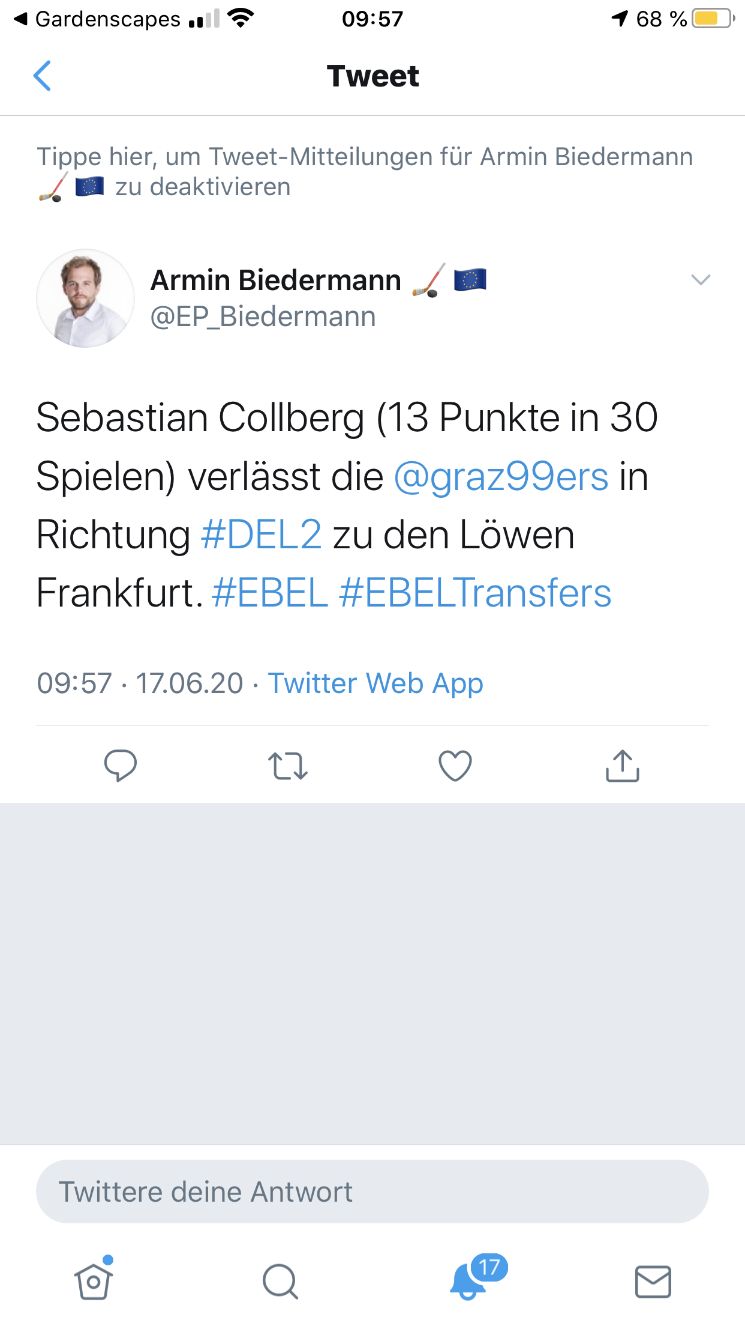Open the #EBEL hashtag

tap(270, 593)
